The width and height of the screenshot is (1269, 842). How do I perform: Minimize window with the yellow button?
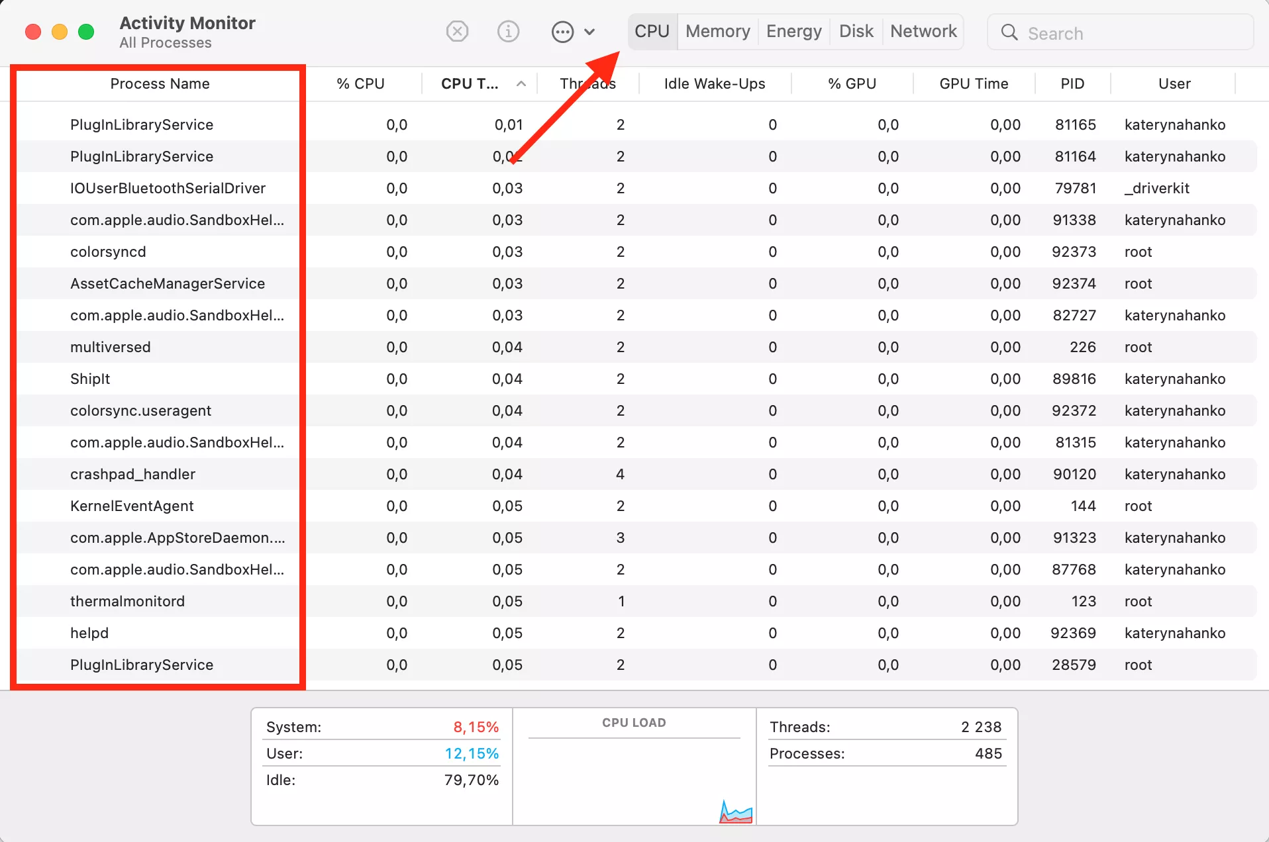click(x=60, y=32)
